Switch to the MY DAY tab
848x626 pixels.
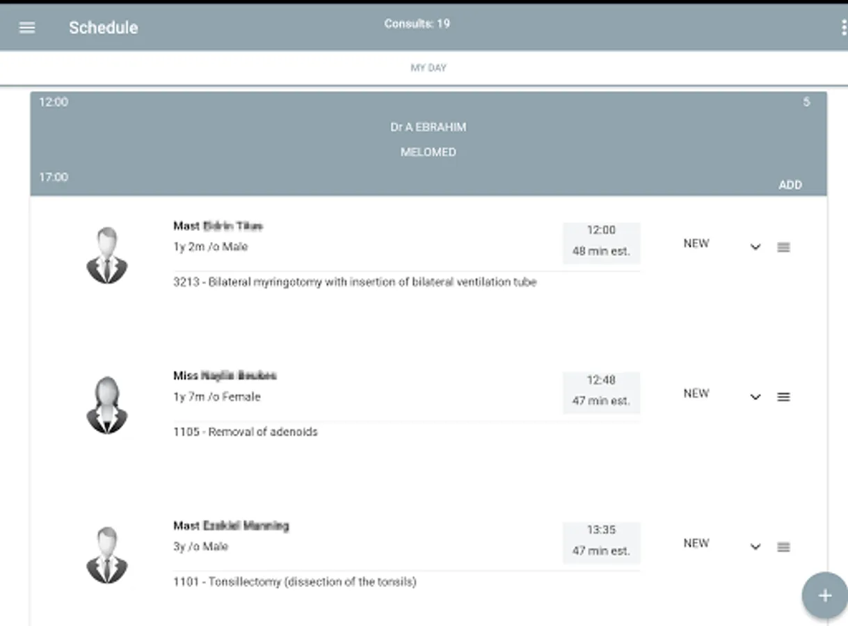tap(428, 68)
